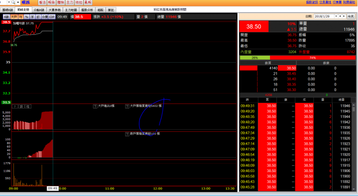Click the 38.5 price label on chart axis
The height and width of the screenshot is (196, 358).
(x=6, y=22)
